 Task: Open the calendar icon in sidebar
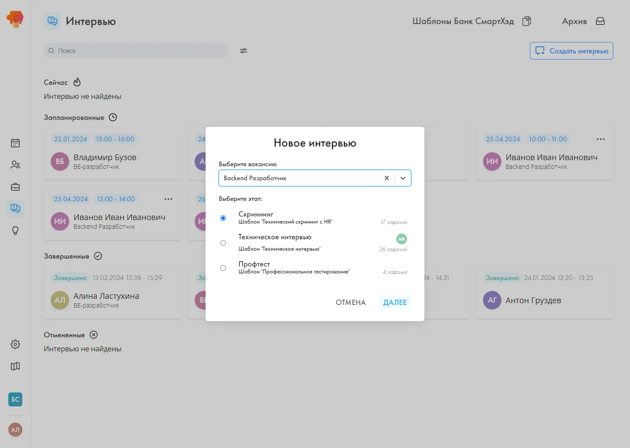click(15, 143)
